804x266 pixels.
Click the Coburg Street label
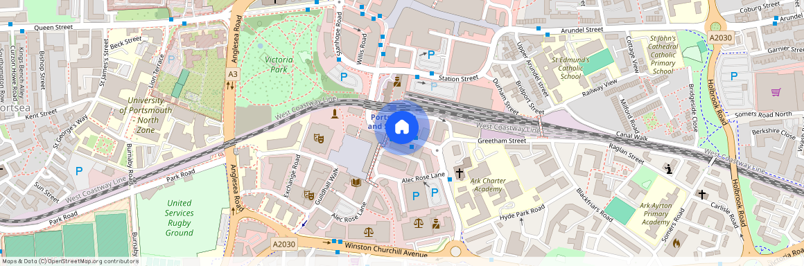point(760,8)
